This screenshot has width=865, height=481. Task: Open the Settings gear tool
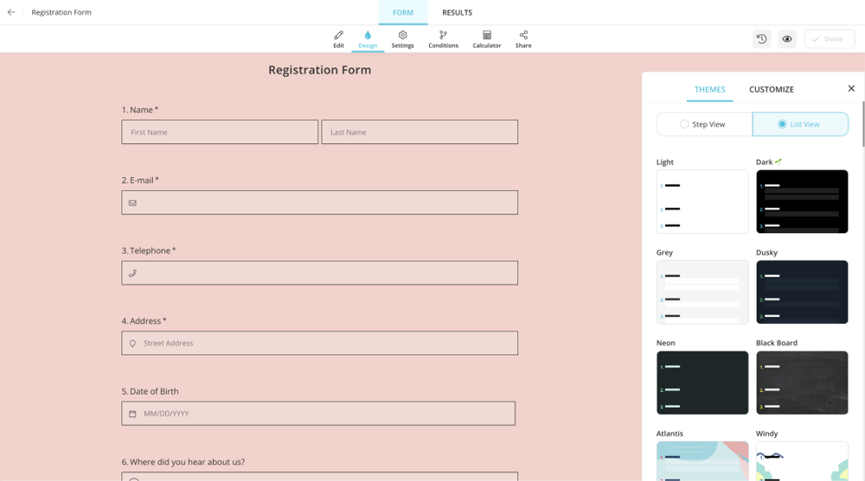402,39
